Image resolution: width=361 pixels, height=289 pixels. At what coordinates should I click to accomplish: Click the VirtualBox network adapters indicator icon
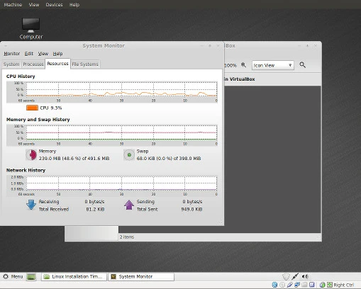click(297, 285)
